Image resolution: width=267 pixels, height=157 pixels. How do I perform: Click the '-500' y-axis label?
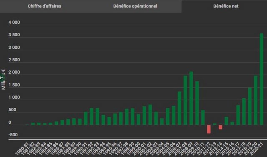(13, 135)
